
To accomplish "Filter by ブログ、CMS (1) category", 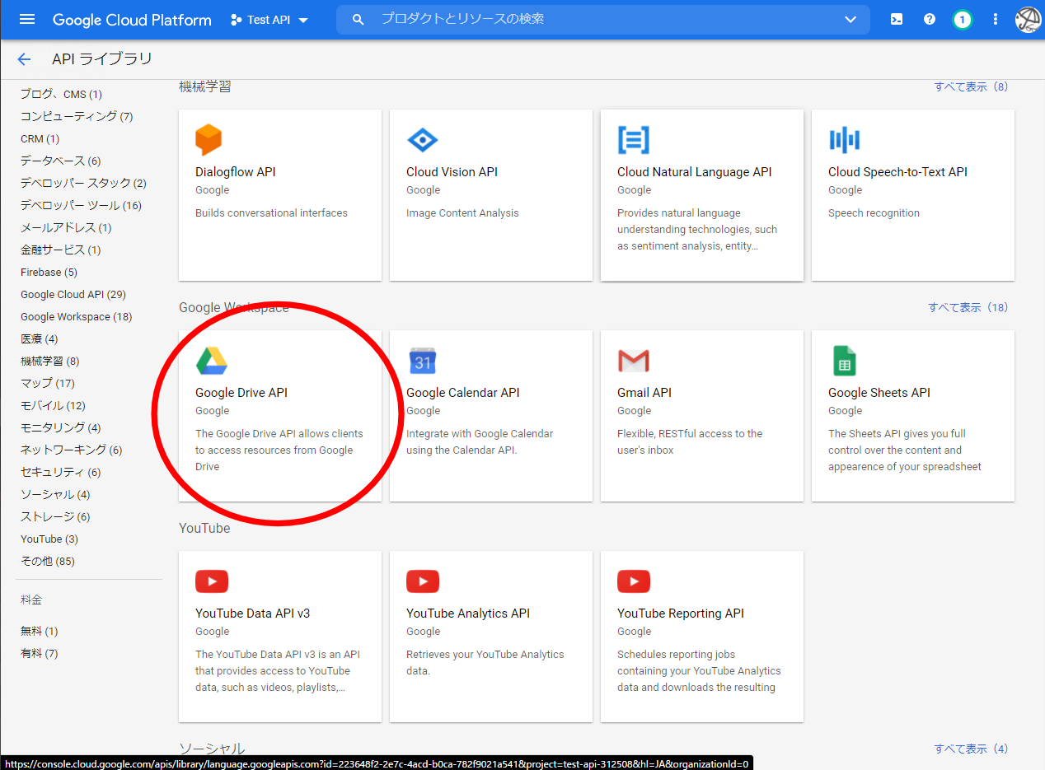I will (61, 94).
